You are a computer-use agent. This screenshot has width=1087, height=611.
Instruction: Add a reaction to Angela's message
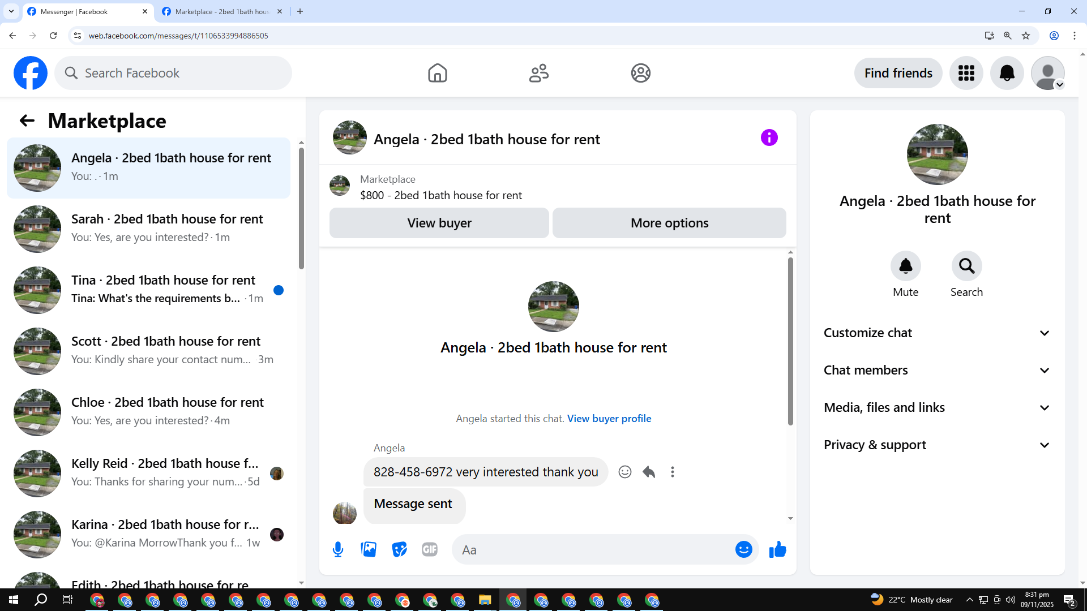[625, 472]
